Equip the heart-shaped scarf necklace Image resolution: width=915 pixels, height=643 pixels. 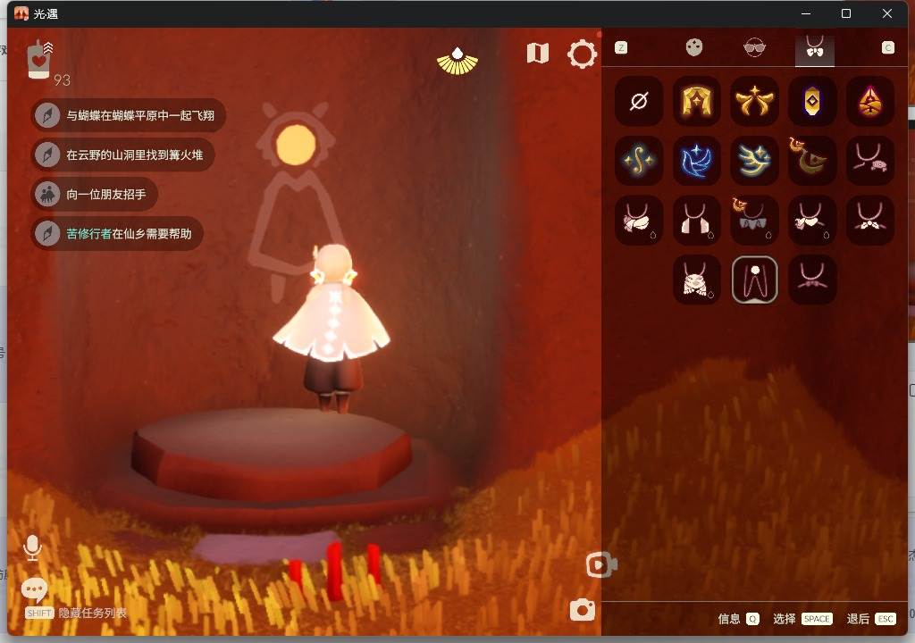click(812, 220)
